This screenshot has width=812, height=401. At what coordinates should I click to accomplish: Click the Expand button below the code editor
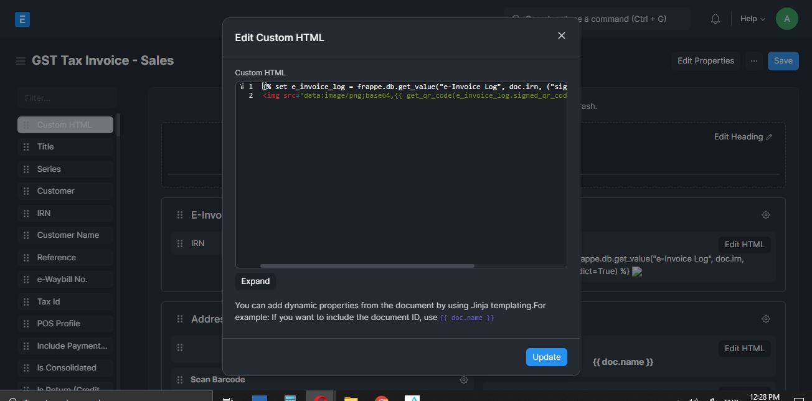coord(255,281)
